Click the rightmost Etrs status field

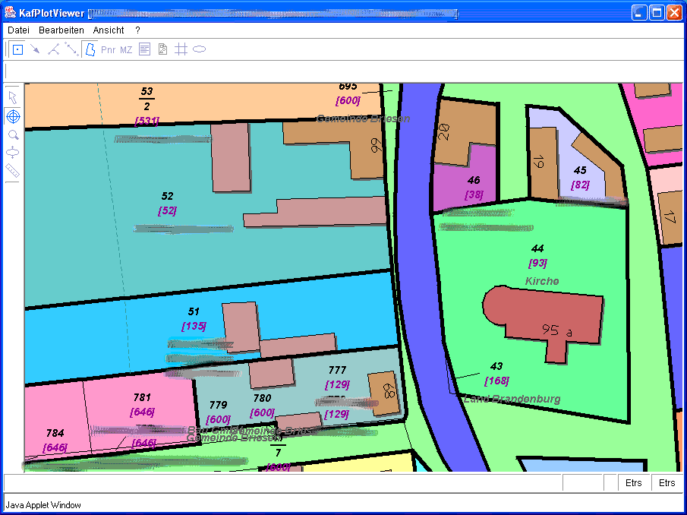point(667,483)
